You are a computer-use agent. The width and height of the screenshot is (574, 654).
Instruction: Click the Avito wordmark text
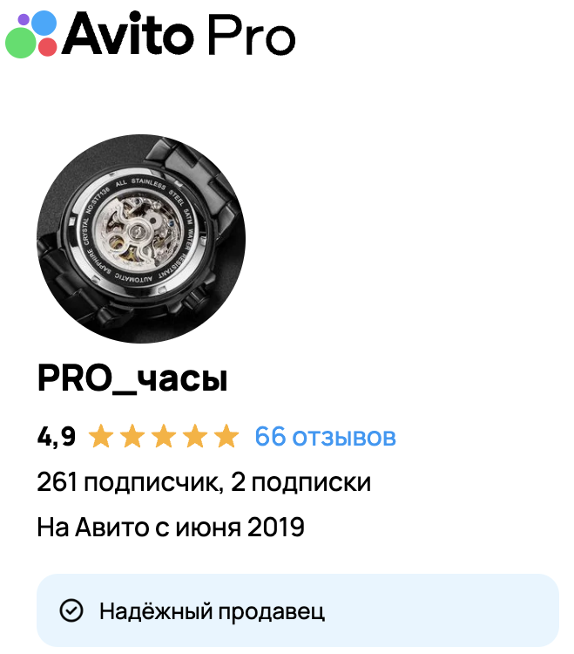pyautogui.click(x=128, y=34)
